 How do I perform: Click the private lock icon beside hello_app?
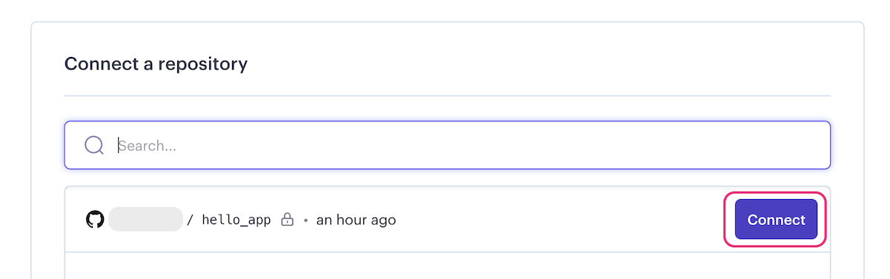point(288,220)
